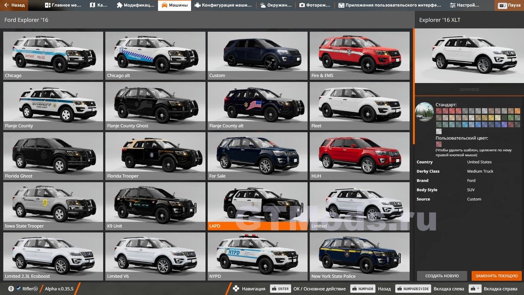This screenshot has height=295, width=524.
Task: Click the ЗАМЕНИТЬ ТЕКУЩУЮ button
Action: (x=497, y=276)
